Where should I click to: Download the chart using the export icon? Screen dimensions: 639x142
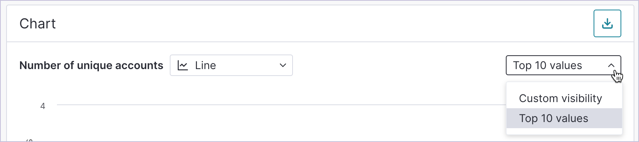[607, 23]
